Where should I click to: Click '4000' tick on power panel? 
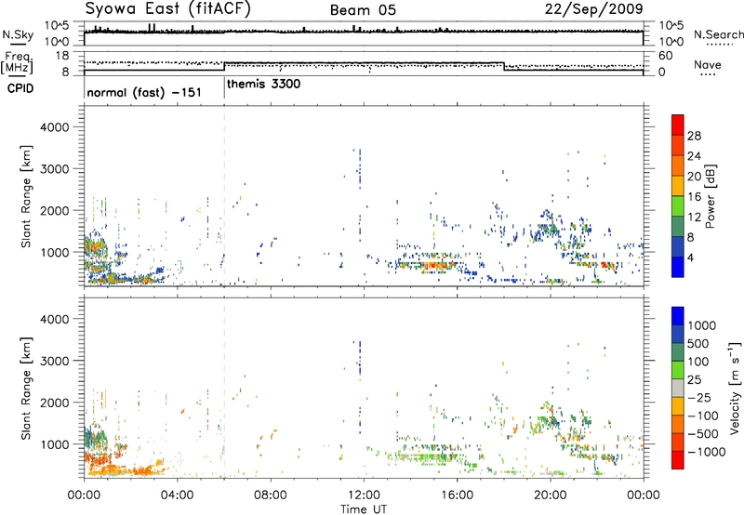(55, 127)
